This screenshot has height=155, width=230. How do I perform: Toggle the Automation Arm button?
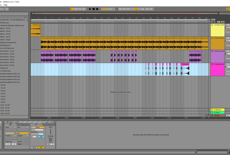(105, 9)
